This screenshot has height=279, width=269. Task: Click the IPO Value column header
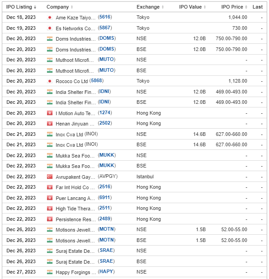pyautogui.click(x=190, y=7)
